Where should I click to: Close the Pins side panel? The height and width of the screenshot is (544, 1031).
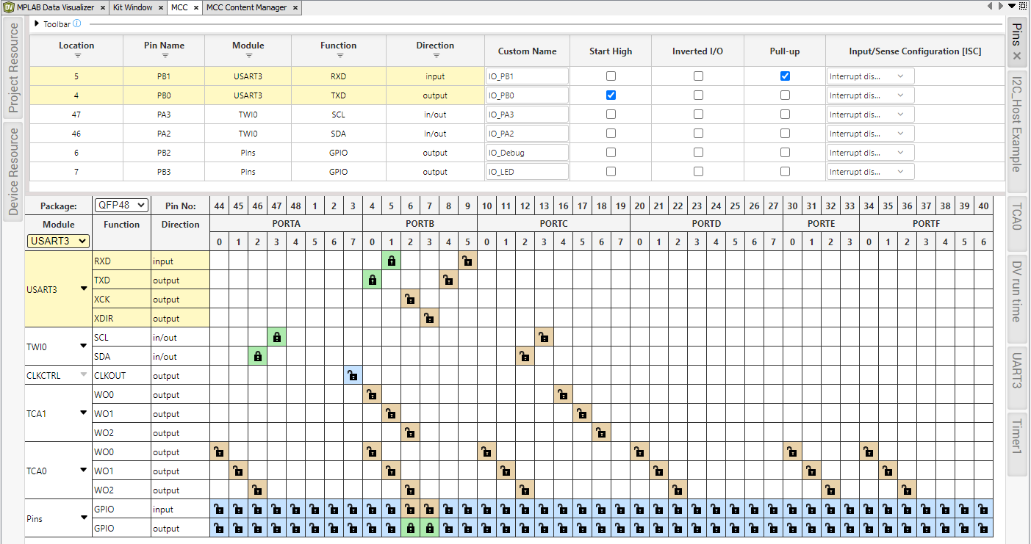coord(1017,56)
